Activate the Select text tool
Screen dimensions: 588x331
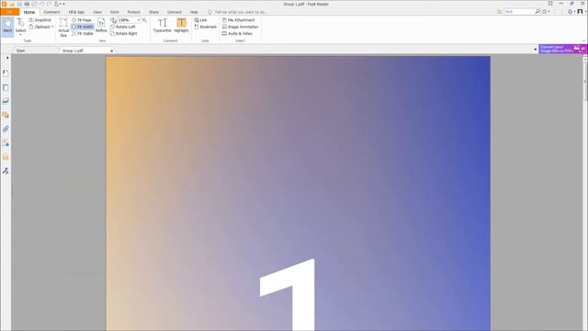click(20, 27)
